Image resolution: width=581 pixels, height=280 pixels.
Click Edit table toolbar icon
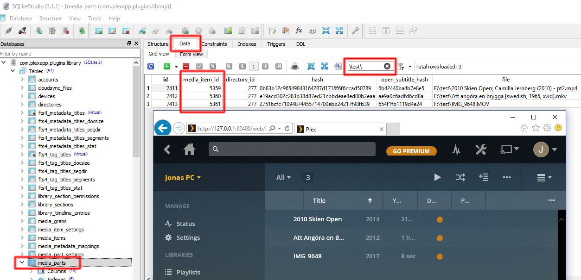tap(112, 31)
